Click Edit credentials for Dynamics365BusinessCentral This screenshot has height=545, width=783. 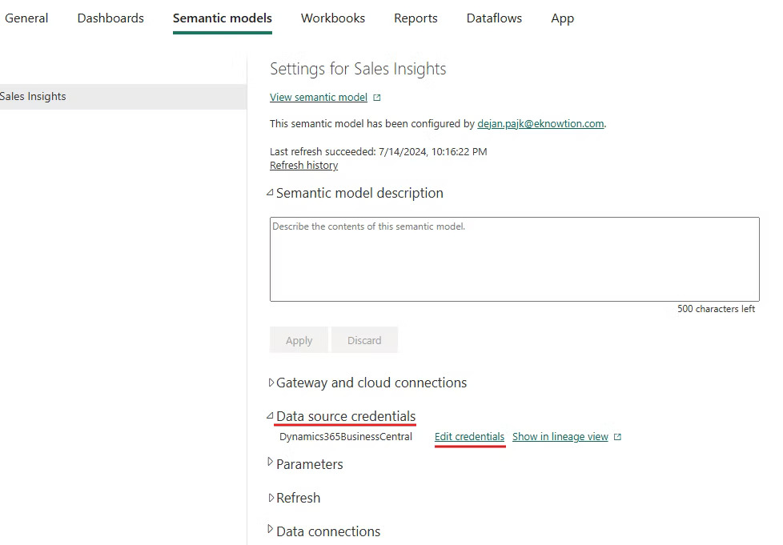tap(469, 436)
